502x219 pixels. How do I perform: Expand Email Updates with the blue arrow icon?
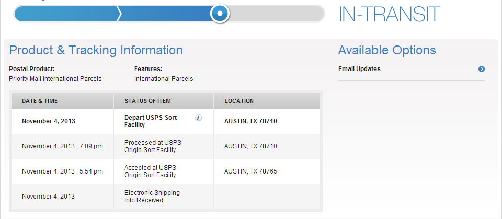(482, 69)
